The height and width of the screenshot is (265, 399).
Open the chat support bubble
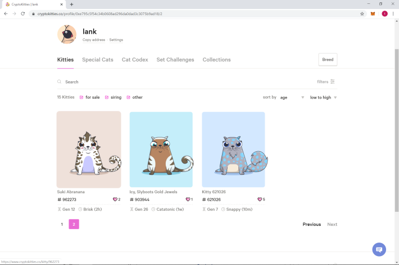pos(379,249)
